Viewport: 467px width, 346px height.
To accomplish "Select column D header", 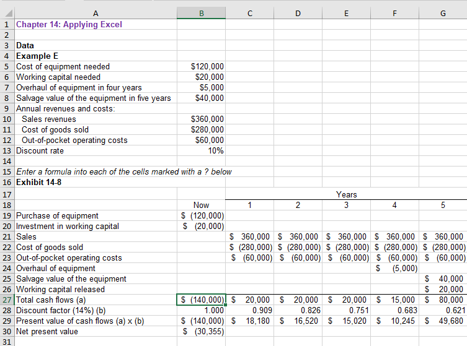I will (x=298, y=14).
